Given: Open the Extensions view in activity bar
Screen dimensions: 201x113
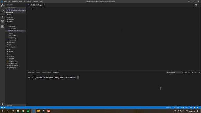Looking at the screenshot, I should (3, 26).
